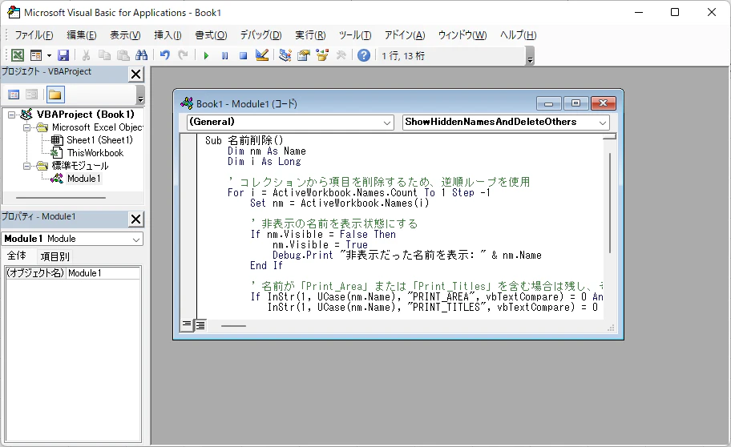Image resolution: width=731 pixels, height=447 pixels.
Task: Select Sheet1 (Sheet1) in project tree
Action: pos(99,140)
